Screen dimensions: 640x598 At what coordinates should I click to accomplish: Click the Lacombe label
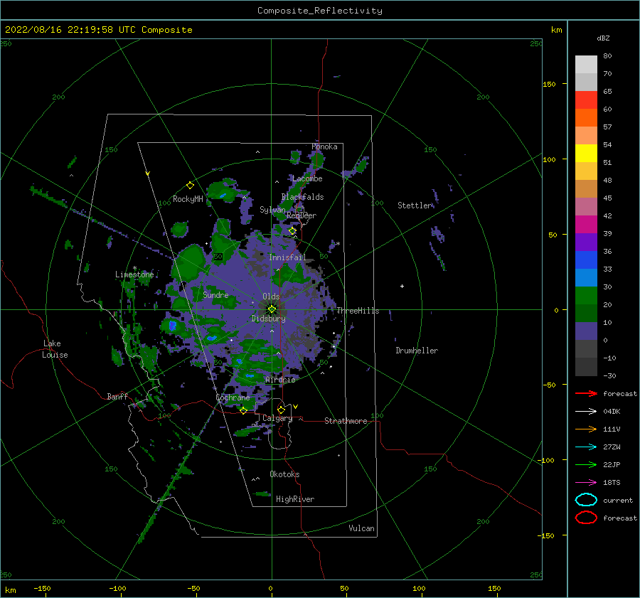coord(307,178)
